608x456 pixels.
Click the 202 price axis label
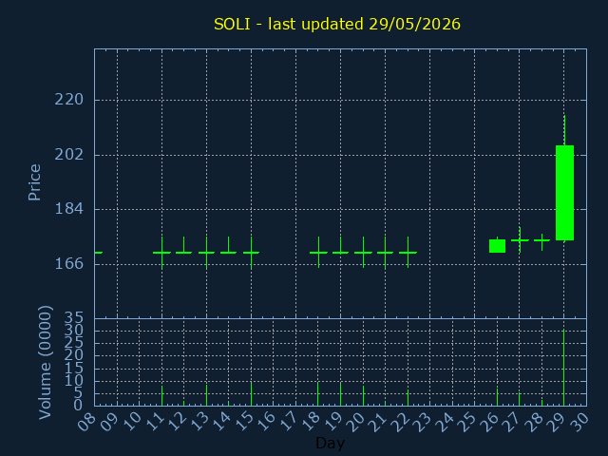pyautogui.click(x=69, y=155)
